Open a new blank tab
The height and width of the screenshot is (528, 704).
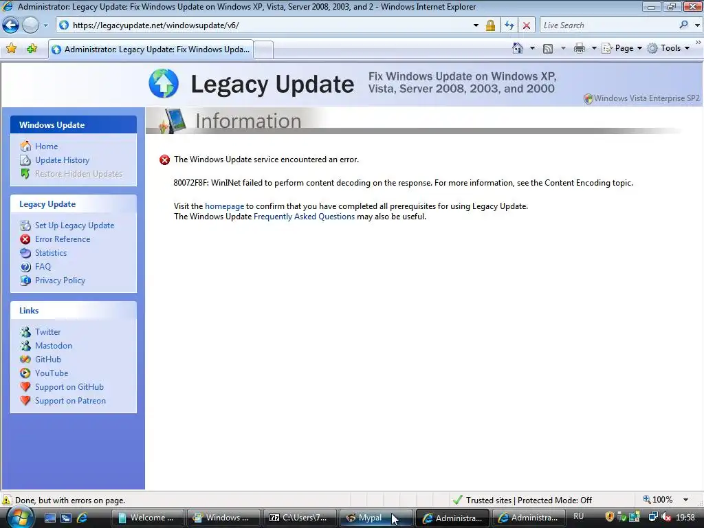click(263, 49)
